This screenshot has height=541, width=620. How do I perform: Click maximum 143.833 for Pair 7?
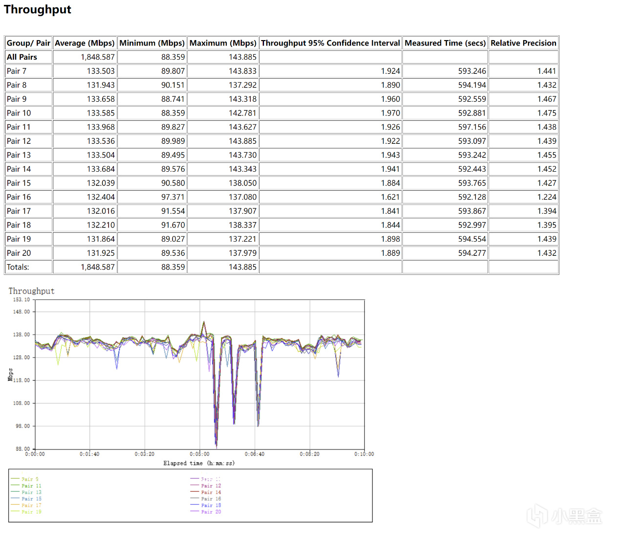tap(243, 71)
